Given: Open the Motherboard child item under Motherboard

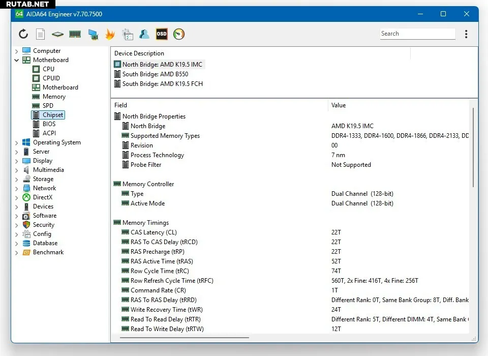Looking at the screenshot, I should pyautogui.click(x=55, y=87).
